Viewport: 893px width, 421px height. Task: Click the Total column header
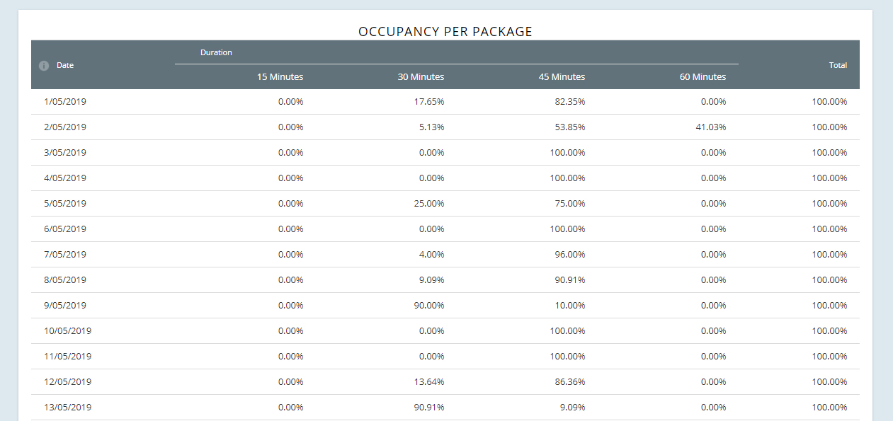coord(838,65)
